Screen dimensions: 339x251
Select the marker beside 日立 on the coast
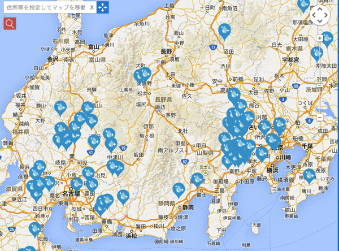tap(327, 38)
